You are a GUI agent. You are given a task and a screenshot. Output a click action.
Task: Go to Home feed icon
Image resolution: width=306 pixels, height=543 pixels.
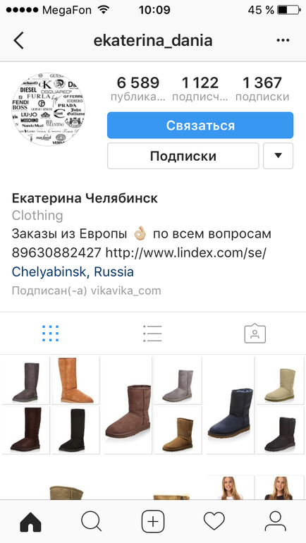[30, 521]
